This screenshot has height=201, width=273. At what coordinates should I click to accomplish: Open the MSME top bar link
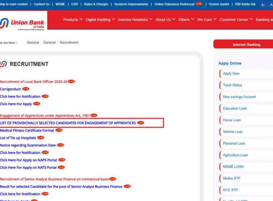coord(60,4)
